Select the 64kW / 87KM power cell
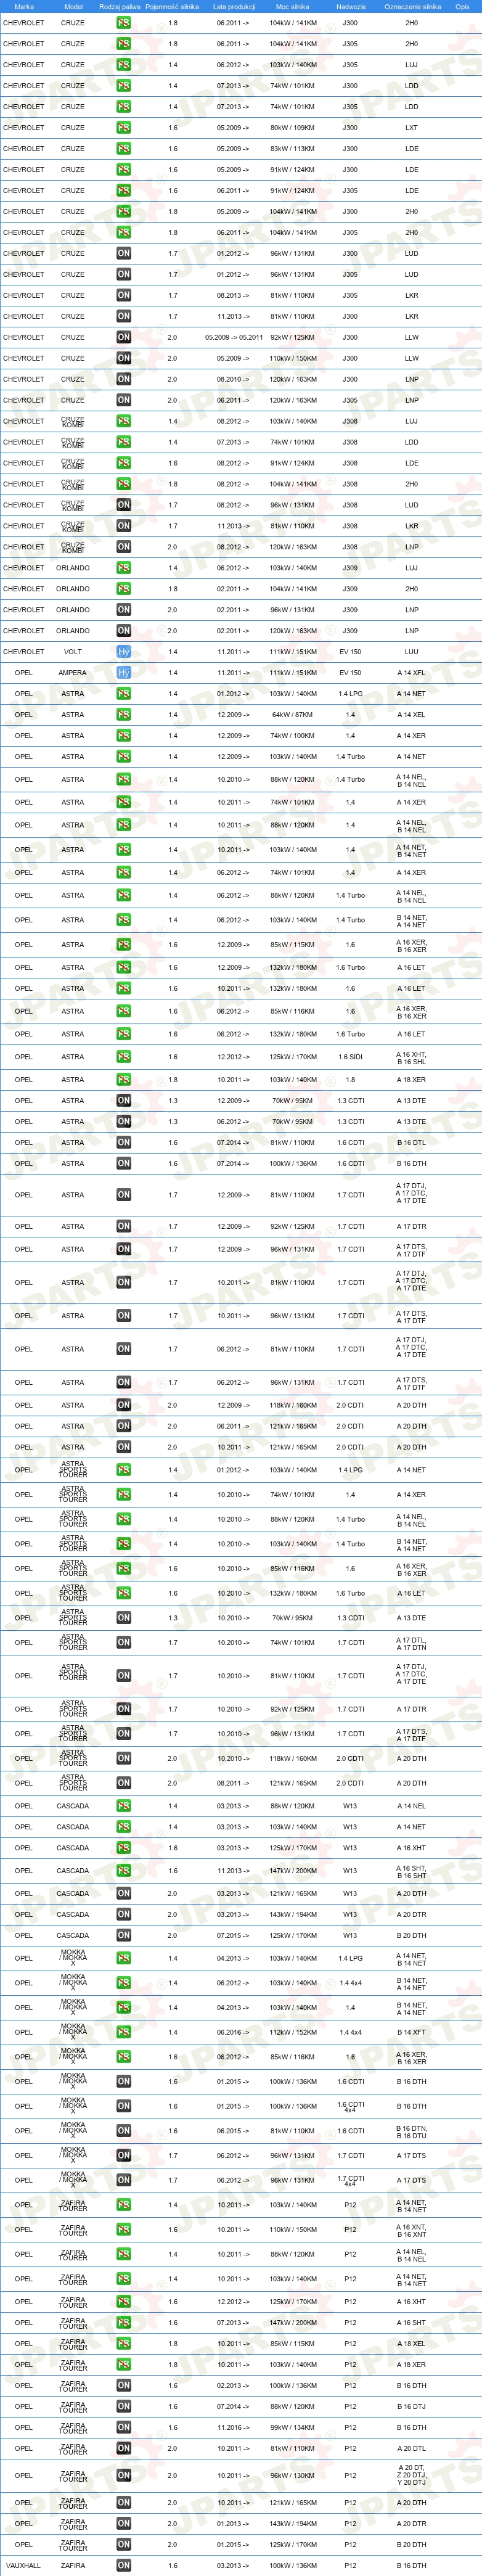The image size is (482, 2576). (293, 714)
